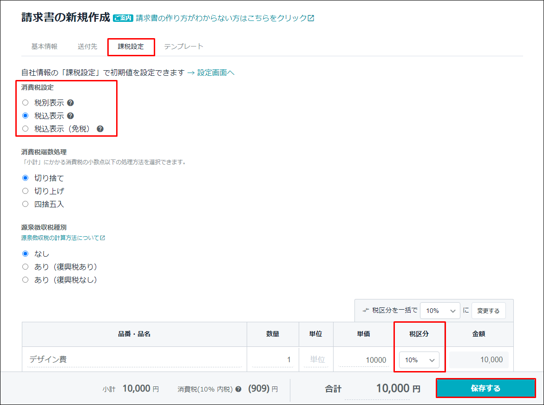Image resolution: width=544 pixels, height=405 pixels.
Task: Click 数量 column header
Action: coord(273,334)
